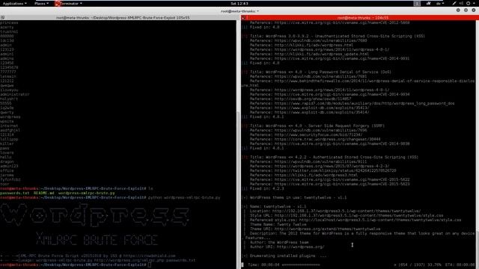Open the osvdb.org show/osvdb/114857 reference
Viewport: 479px width, 269px height.
click(313, 99)
